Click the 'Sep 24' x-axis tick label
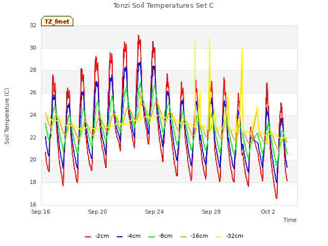328x246 pixels. (x=154, y=212)
